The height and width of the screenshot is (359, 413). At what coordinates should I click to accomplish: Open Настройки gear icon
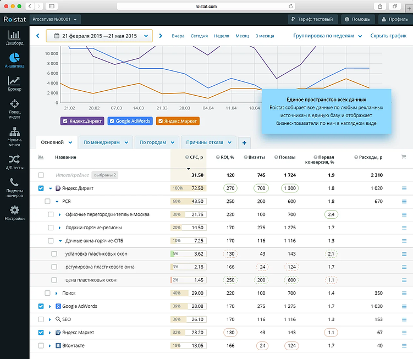point(14,213)
